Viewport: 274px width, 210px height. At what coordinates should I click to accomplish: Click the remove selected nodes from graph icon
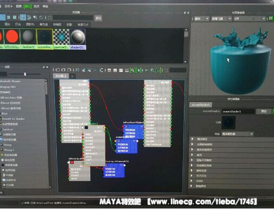click(x=89, y=70)
